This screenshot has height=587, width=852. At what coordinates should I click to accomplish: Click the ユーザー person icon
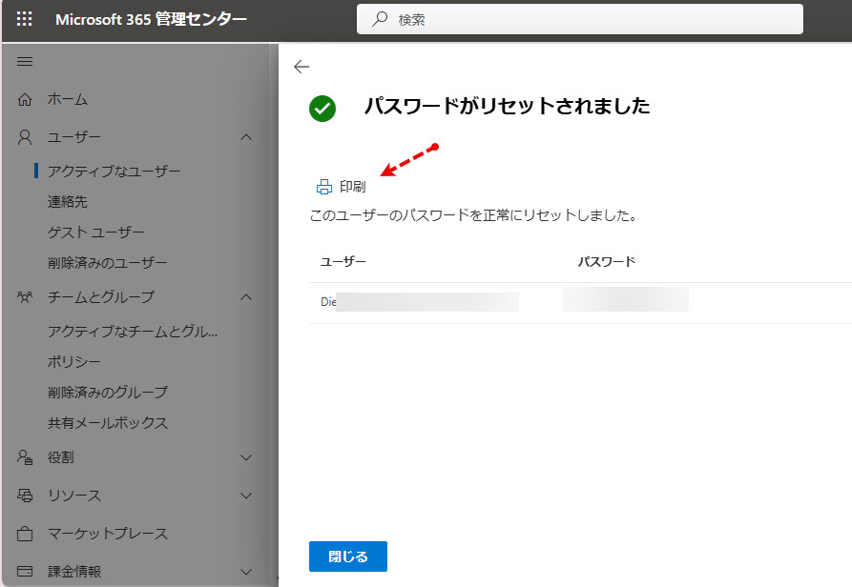[x=23, y=134]
